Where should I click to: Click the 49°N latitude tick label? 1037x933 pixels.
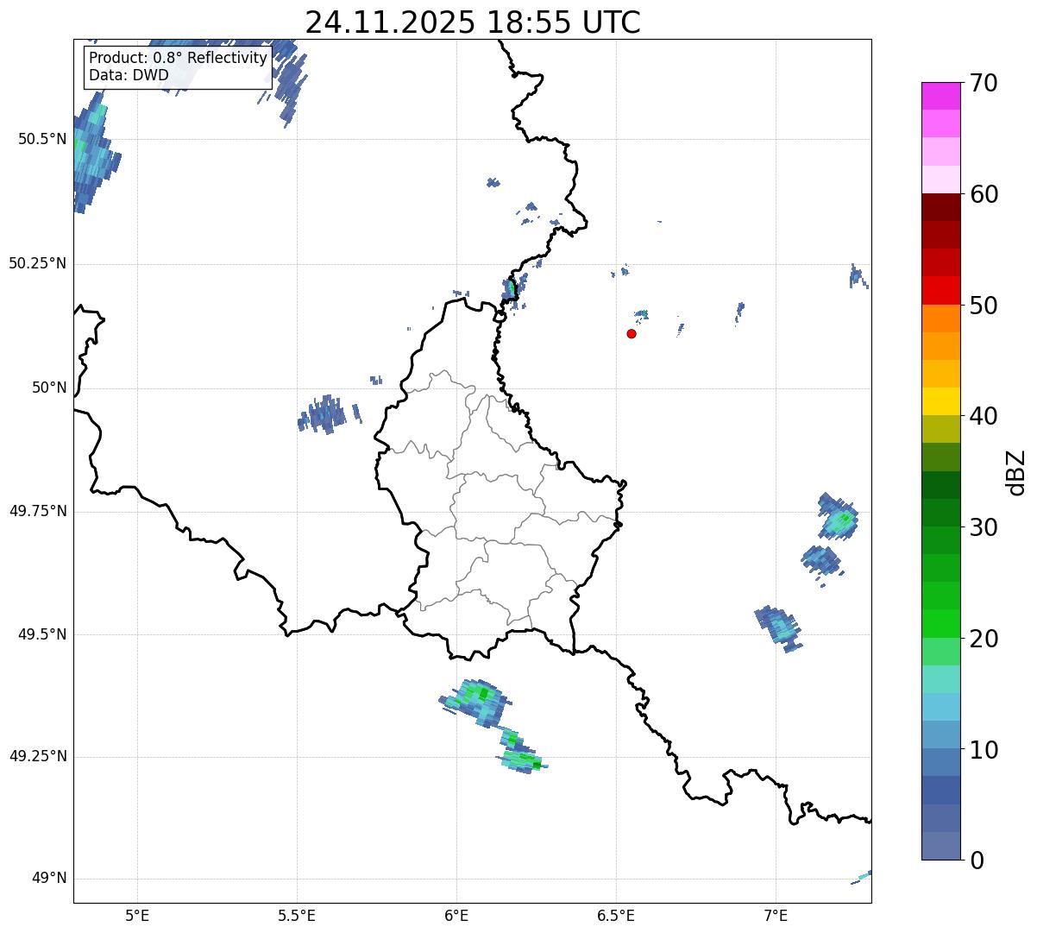[x=48, y=879]
